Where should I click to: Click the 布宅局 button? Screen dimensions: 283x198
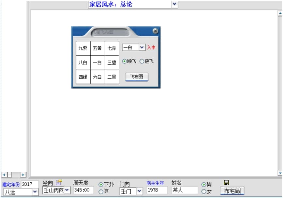click(x=232, y=191)
